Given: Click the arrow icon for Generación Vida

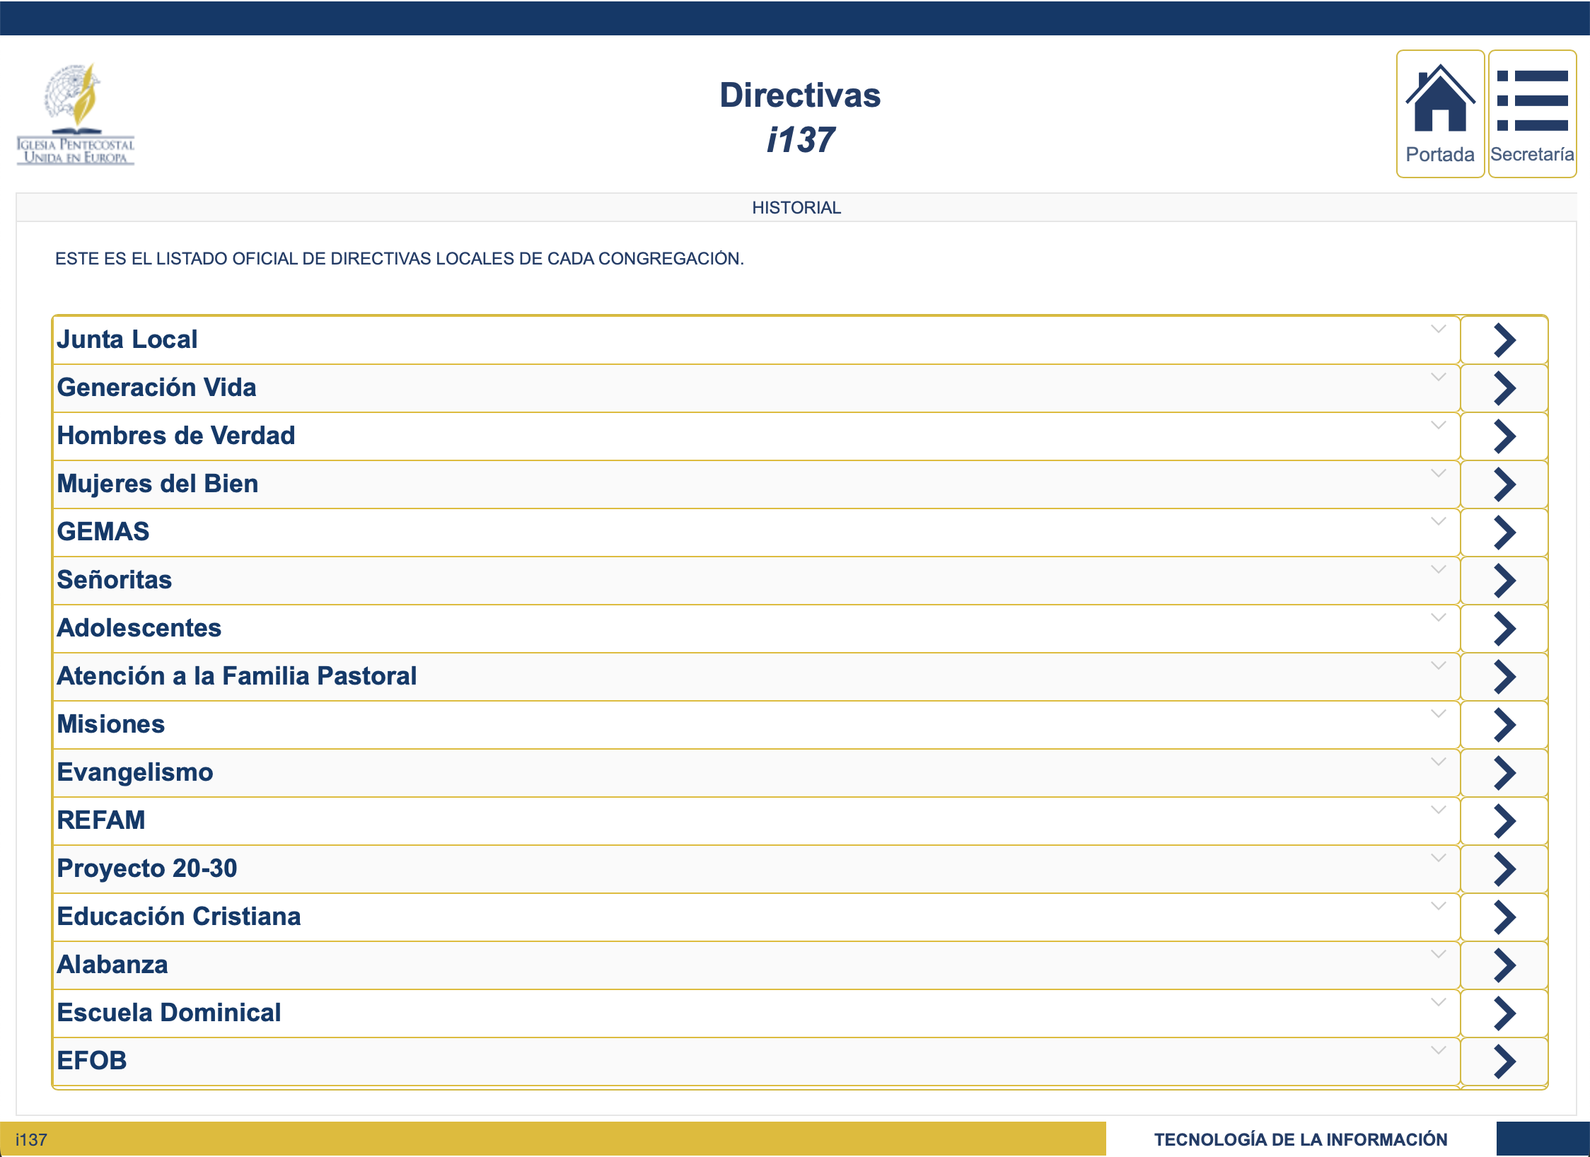Looking at the screenshot, I should (1504, 388).
